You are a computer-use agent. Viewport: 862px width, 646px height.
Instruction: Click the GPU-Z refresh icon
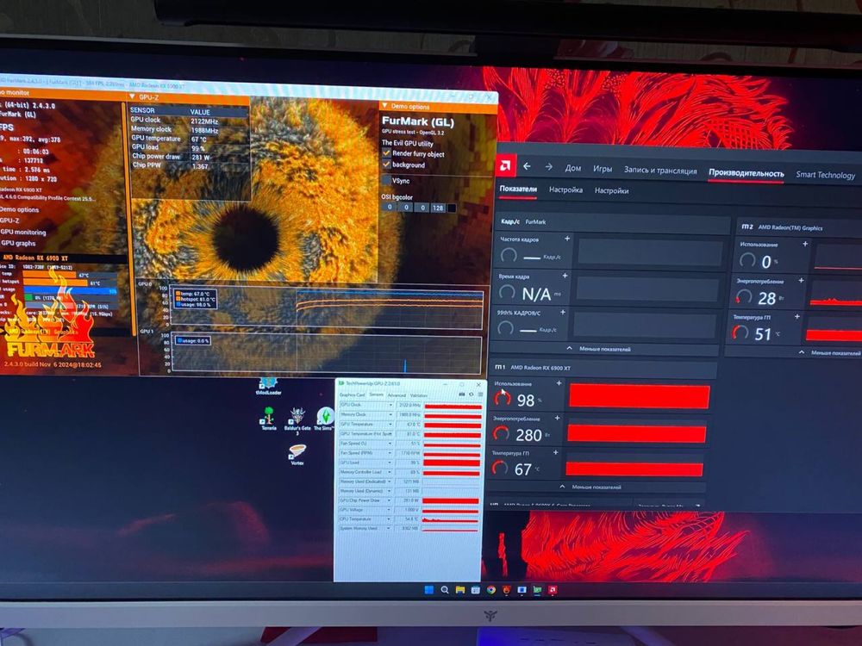472,394
